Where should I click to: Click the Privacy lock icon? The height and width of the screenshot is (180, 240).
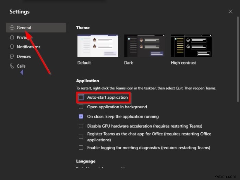point(12,37)
